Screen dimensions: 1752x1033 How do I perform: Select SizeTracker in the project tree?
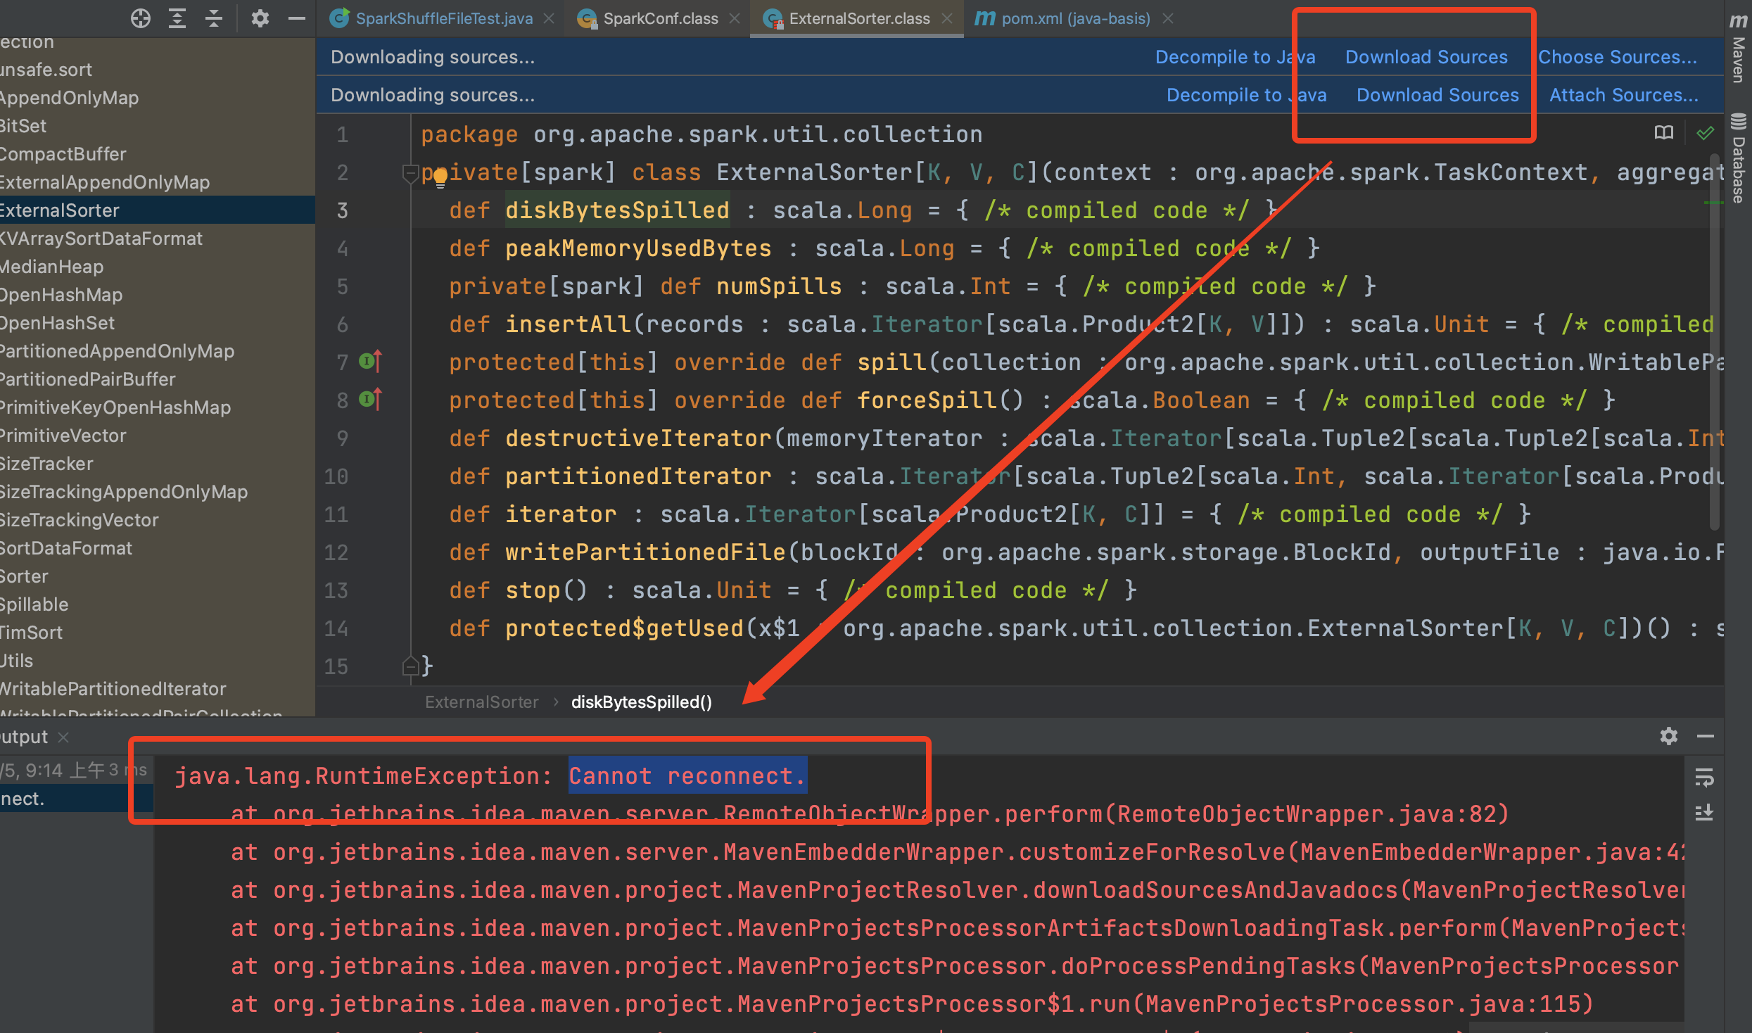[x=46, y=464]
